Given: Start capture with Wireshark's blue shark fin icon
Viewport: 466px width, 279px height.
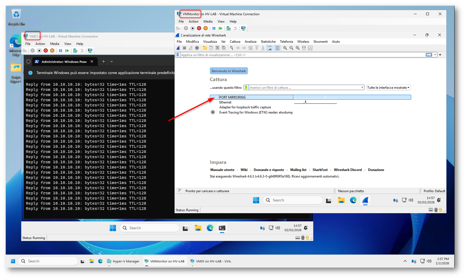Looking at the screenshot, I should click(x=178, y=48).
